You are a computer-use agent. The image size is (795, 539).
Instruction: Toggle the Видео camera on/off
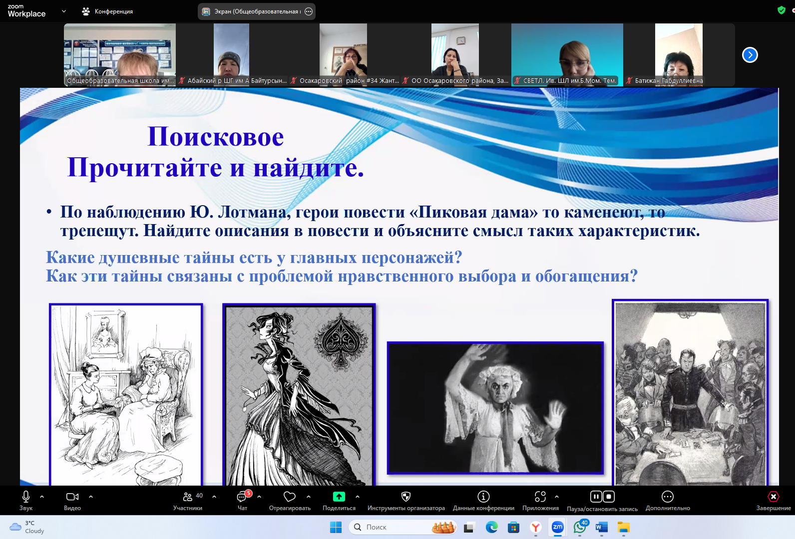pos(72,497)
